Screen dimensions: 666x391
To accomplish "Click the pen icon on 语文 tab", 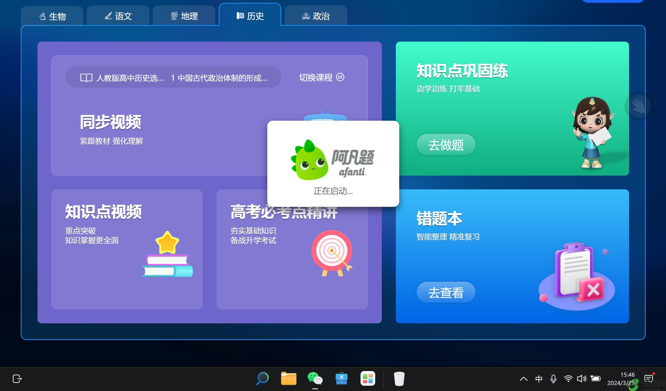I will [x=108, y=16].
